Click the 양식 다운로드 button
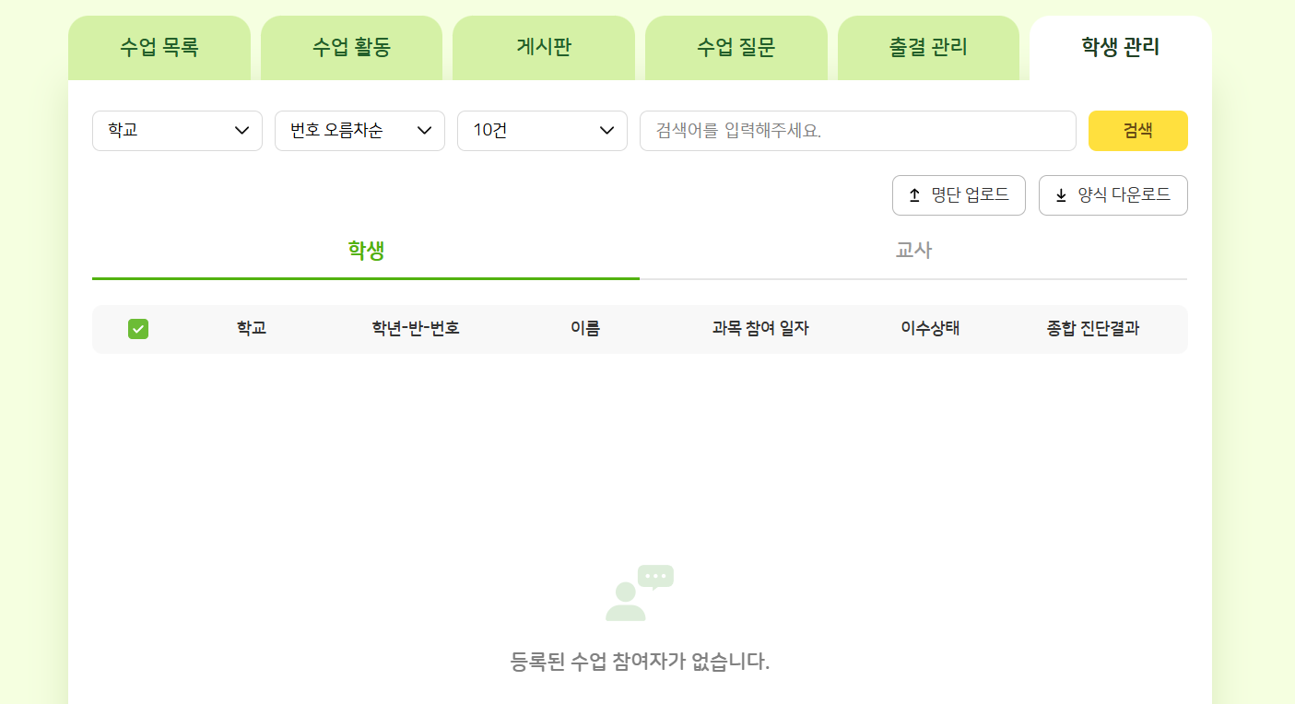The image size is (1295, 704). 1113,195
